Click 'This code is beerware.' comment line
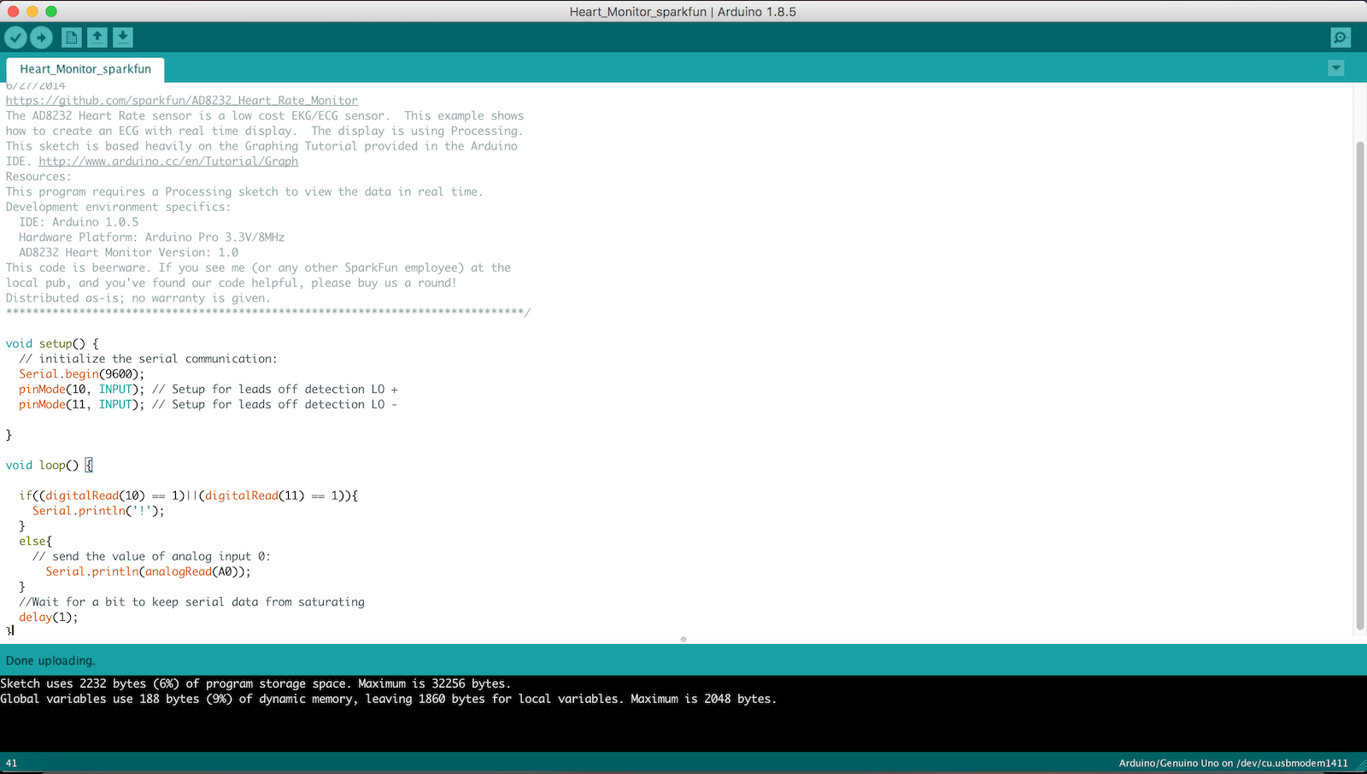 point(258,268)
